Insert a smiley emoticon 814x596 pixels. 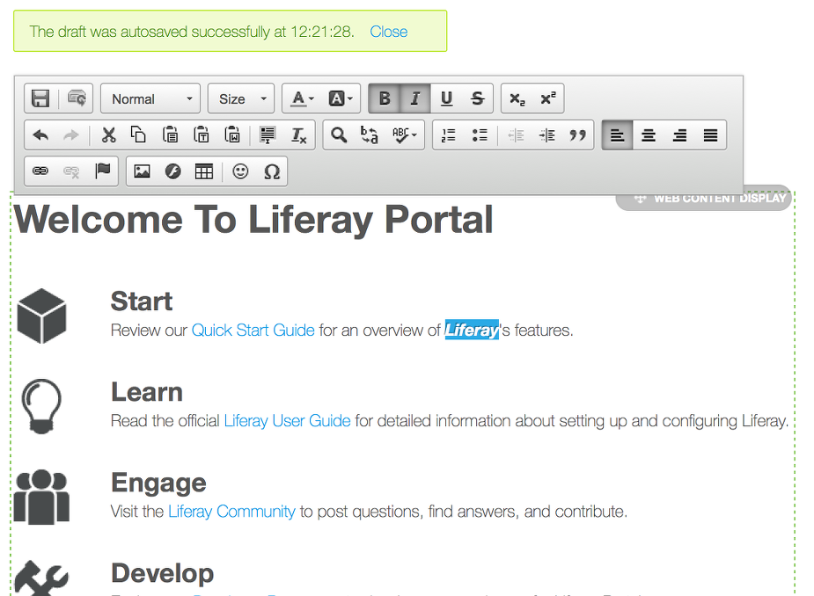point(240,171)
